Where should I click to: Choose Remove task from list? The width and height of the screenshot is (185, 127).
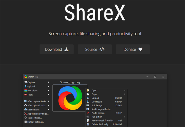(102, 121)
